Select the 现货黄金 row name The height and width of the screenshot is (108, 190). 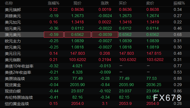pyautogui.click(x=13, y=85)
